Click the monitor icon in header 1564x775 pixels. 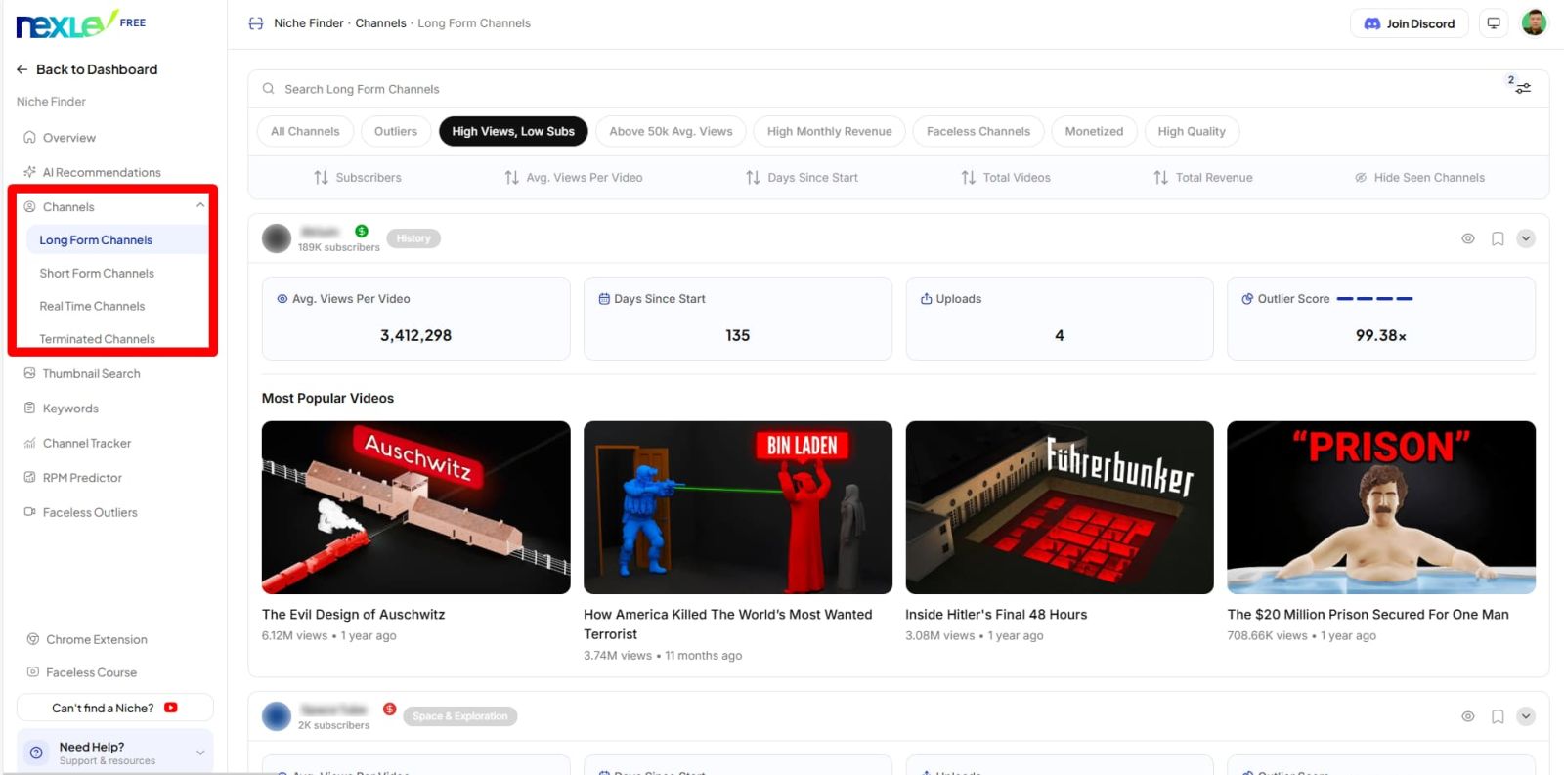pyautogui.click(x=1493, y=23)
